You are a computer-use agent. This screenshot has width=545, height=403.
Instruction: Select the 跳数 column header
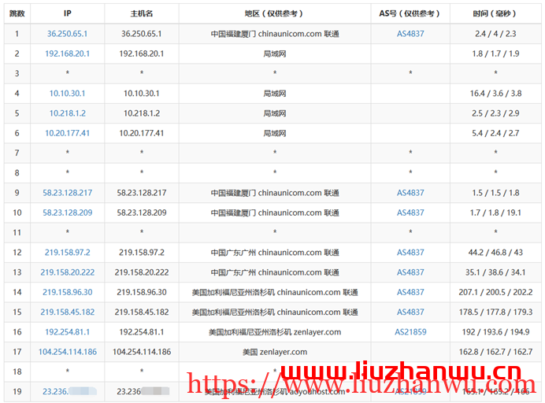17,13
